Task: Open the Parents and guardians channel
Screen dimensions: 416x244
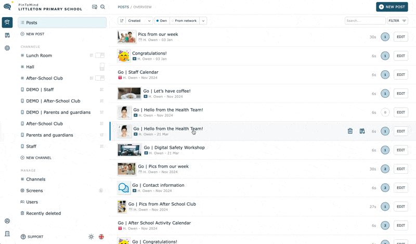Action: (x=49, y=135)
